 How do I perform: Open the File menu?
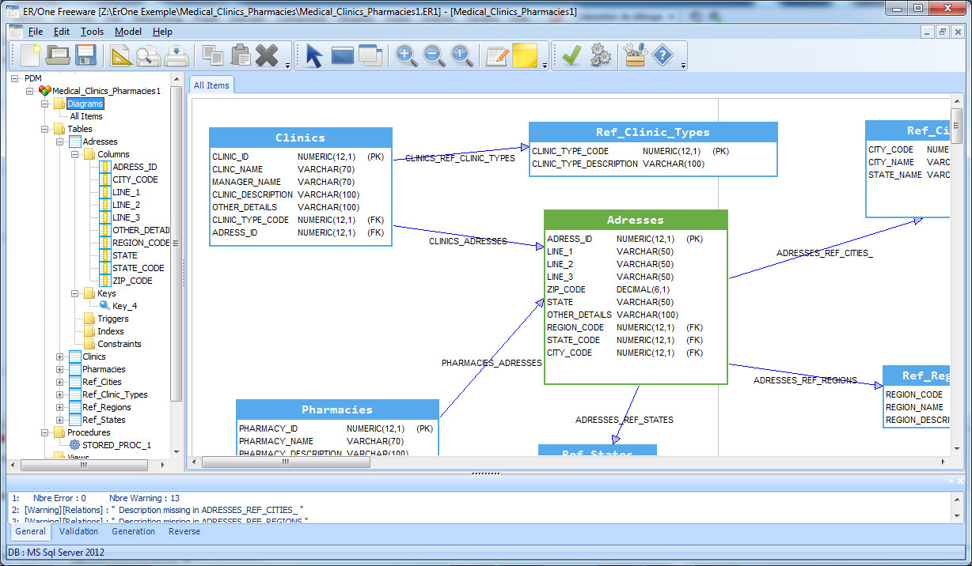pos(36,32)
